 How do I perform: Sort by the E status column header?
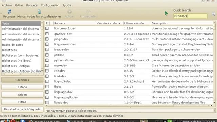coord(47,23)
